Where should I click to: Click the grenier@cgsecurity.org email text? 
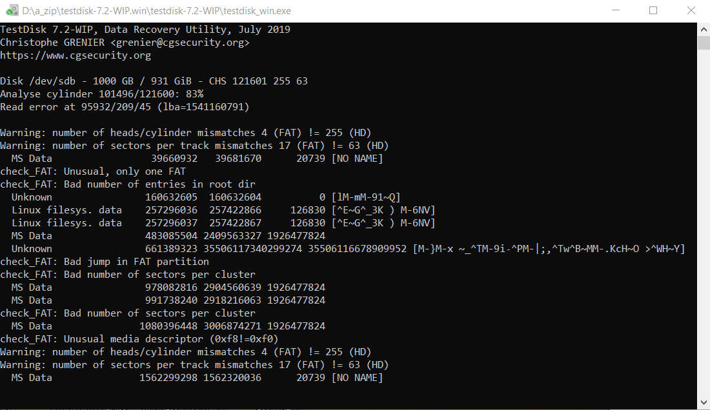tap(180, 43)
